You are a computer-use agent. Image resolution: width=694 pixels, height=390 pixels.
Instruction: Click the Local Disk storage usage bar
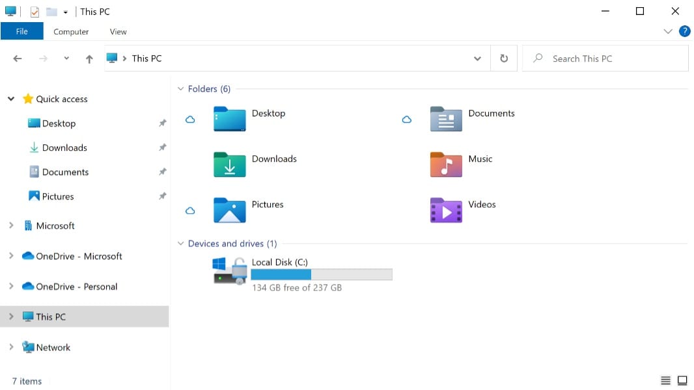[x=322, y=275]
